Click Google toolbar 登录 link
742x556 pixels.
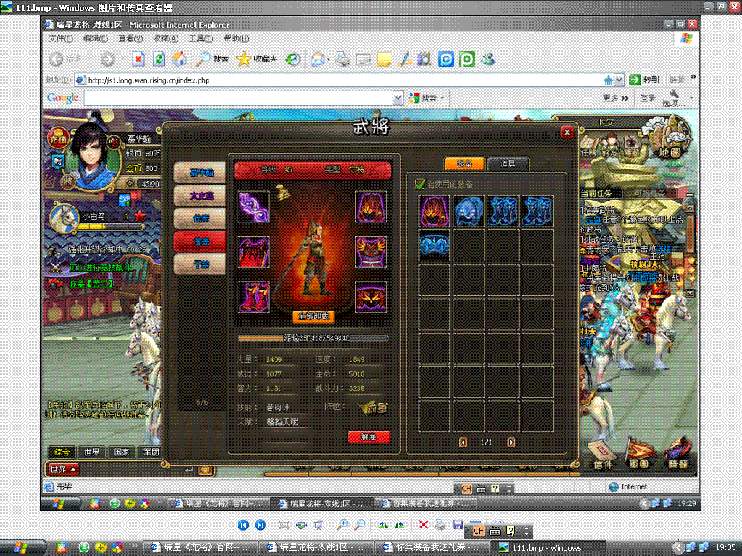(x=648, y=98)
